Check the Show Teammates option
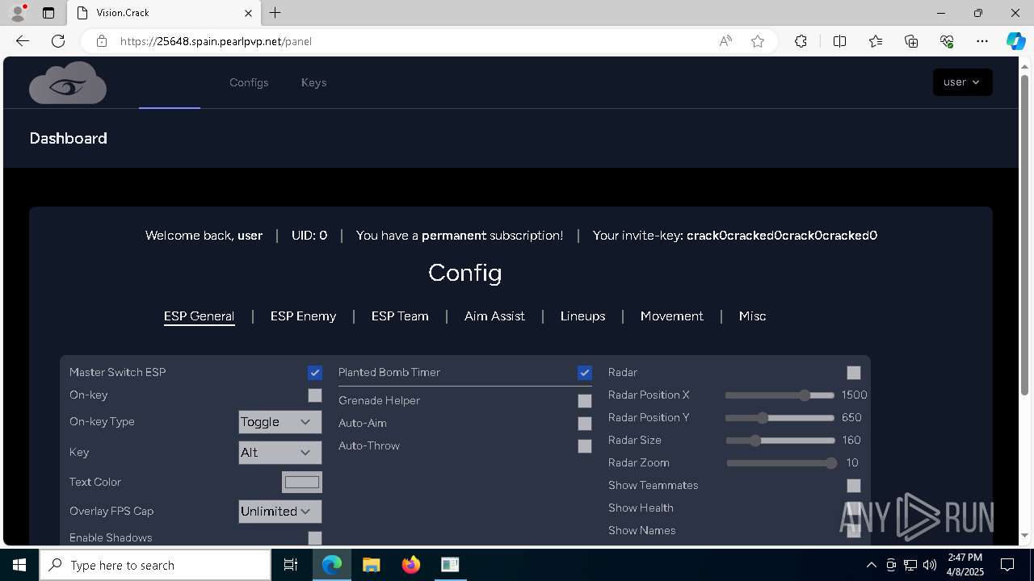1034x581 pixels. point(854,486)
